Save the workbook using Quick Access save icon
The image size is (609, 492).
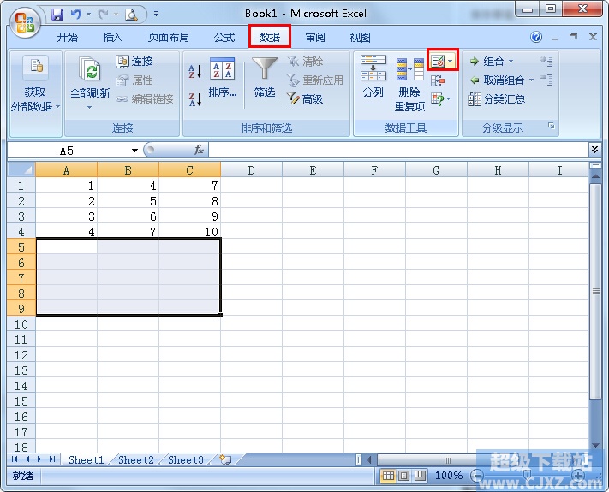(57, 15)
